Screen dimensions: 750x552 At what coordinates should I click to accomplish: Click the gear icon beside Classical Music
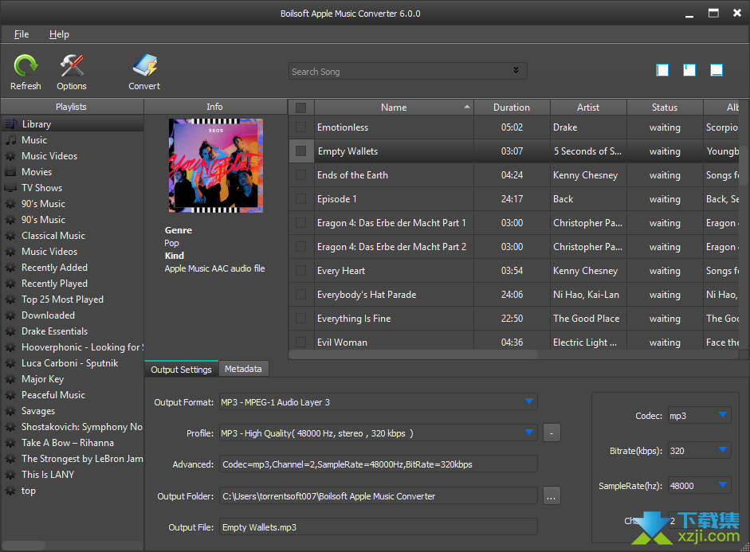click(10, 236)
